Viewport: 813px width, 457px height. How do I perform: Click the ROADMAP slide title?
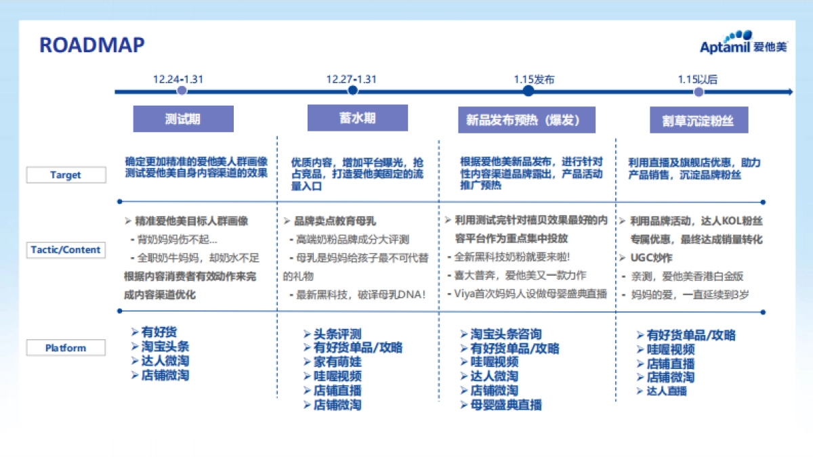(92, 45)
